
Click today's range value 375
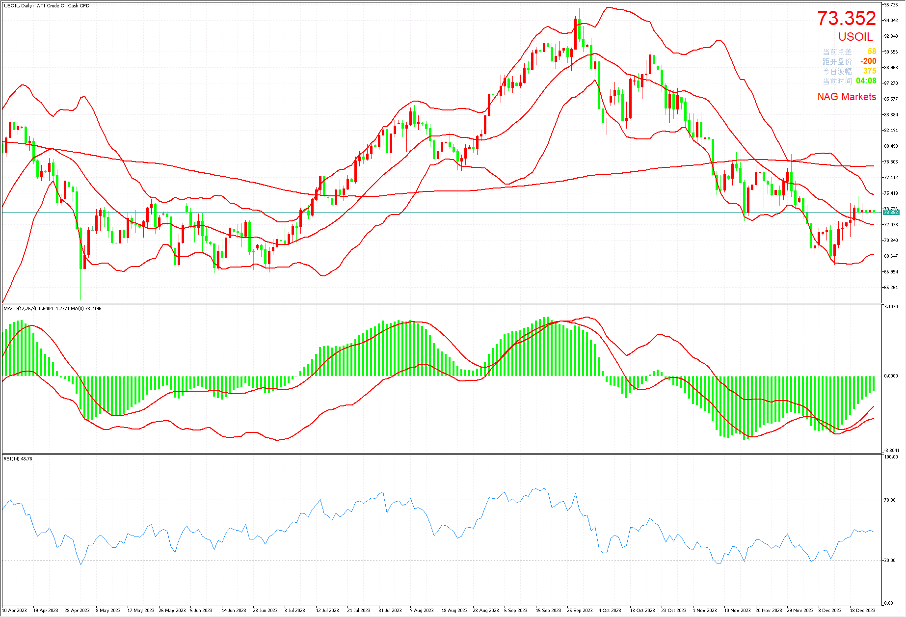pos(870,71)
